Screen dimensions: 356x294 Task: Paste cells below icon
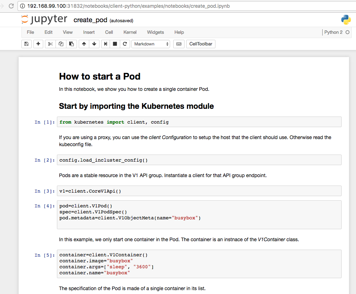(71, 44)
